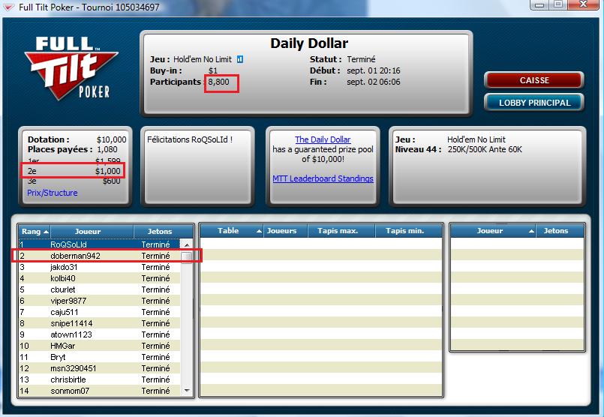The image size is (604, 417).
Task: Click the 3e prize $600 row
Action: [74, 181]
